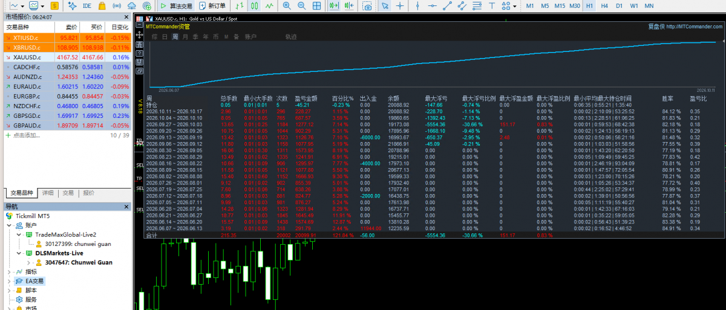Switch to 报价 tab in Market Watch
This screenshot has width=726, height=310.
(89, 193)
